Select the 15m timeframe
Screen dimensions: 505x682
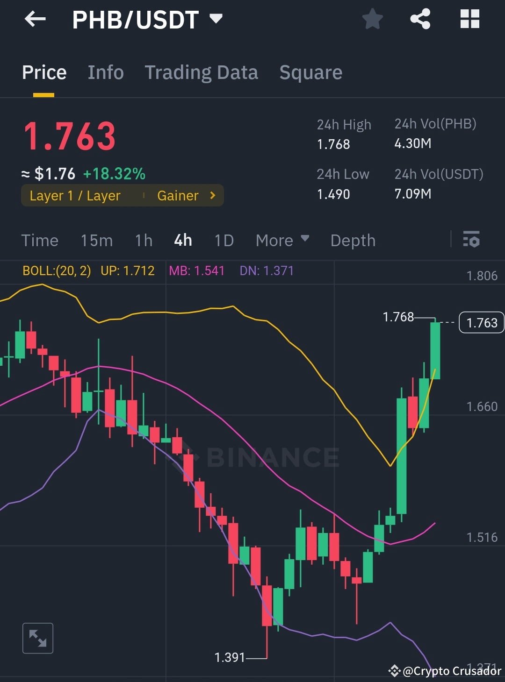coord(97,240)
